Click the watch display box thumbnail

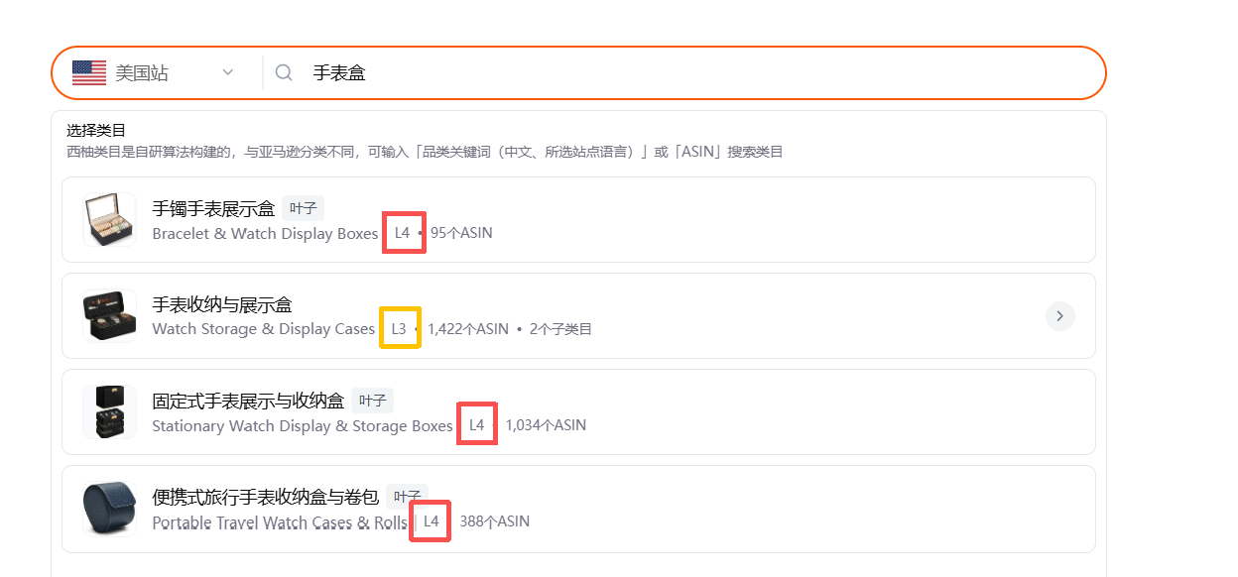[109, 219]
